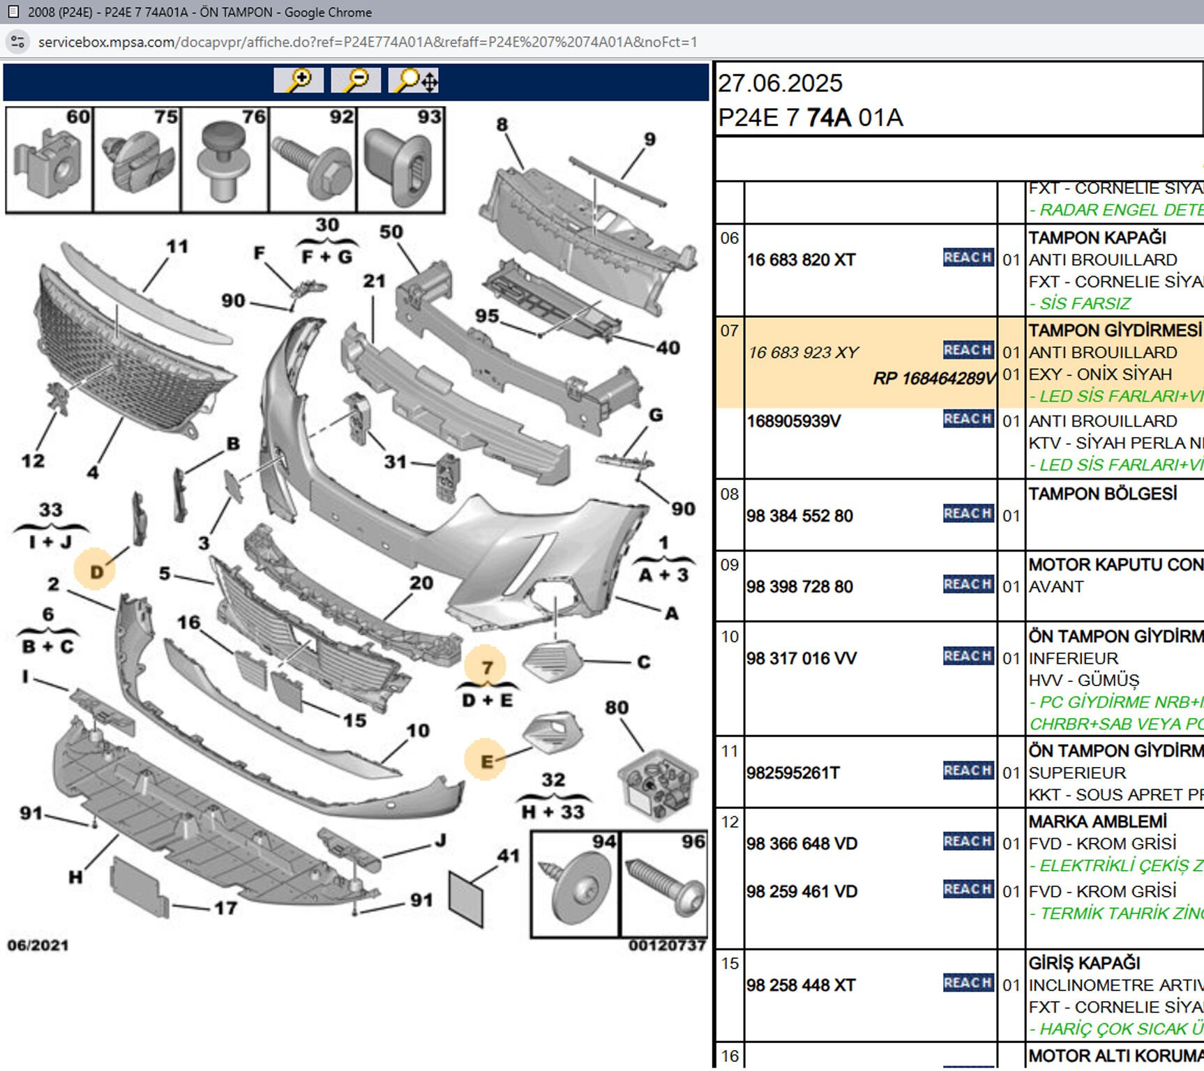1204x1071 pixels.
Task: Click highlighted callout 7 in diagram
Action: click(486, 667)
